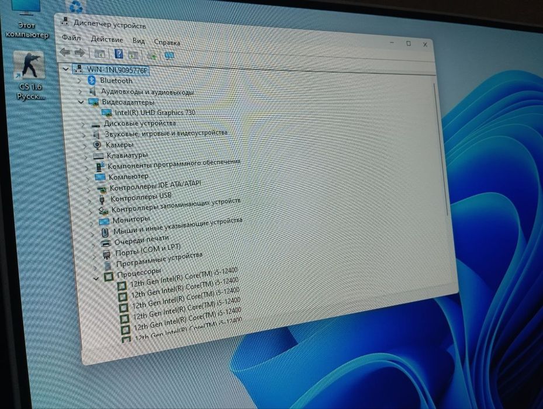Open Help via blue question mark icon
The width and height of the screenshot is (543, 409).
(x=119, y=54)
